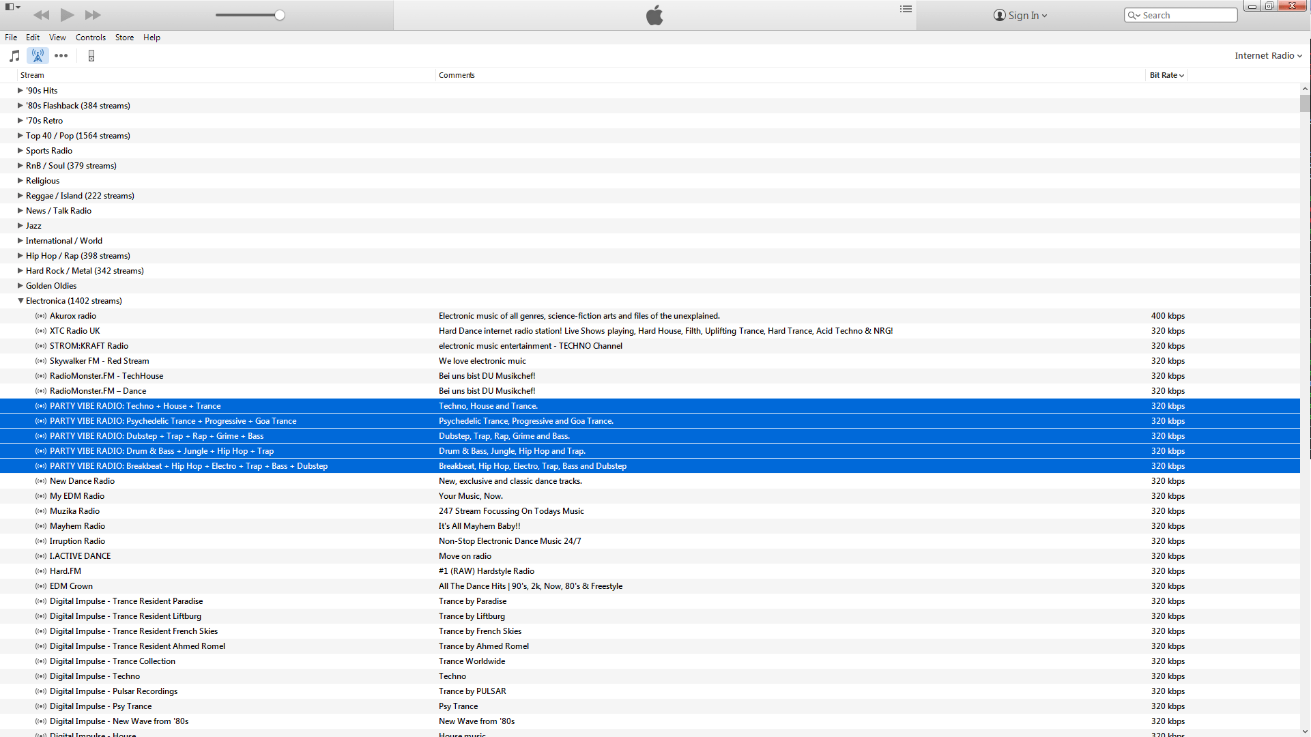Select the News / Talk Radio category row
Viewport: 1311px width, 737px height.
pos(650,211)
